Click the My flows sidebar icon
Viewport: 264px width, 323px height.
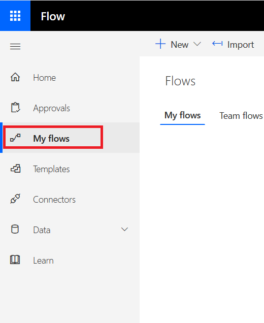click(x=15, y=138)
